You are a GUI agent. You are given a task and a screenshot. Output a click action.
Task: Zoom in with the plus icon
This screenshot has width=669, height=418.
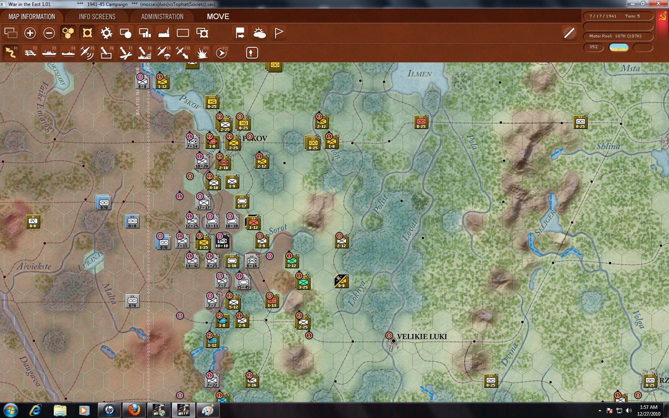[30, 33]
